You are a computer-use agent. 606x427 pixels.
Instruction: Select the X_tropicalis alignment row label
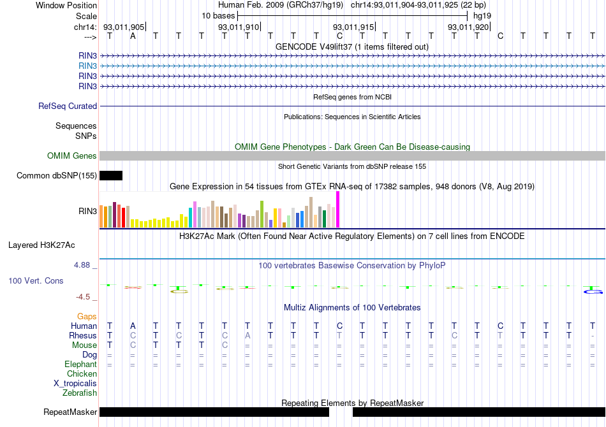[x=75, y=384]
